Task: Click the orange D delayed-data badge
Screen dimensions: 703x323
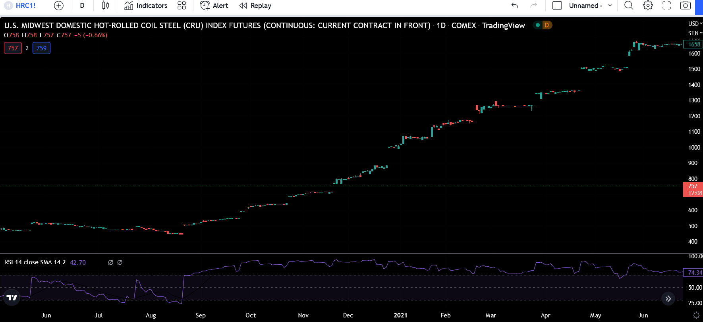Action: click(547, 25)
